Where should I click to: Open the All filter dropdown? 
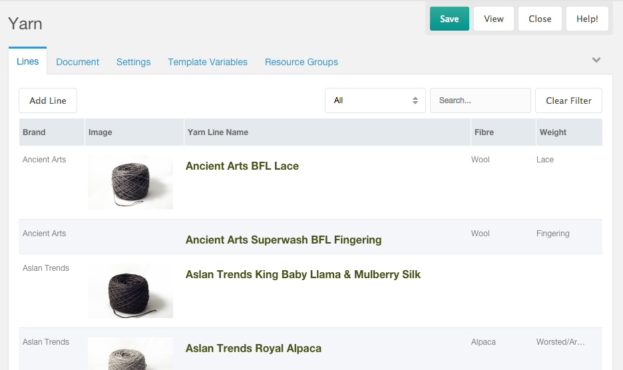point(375,100)
